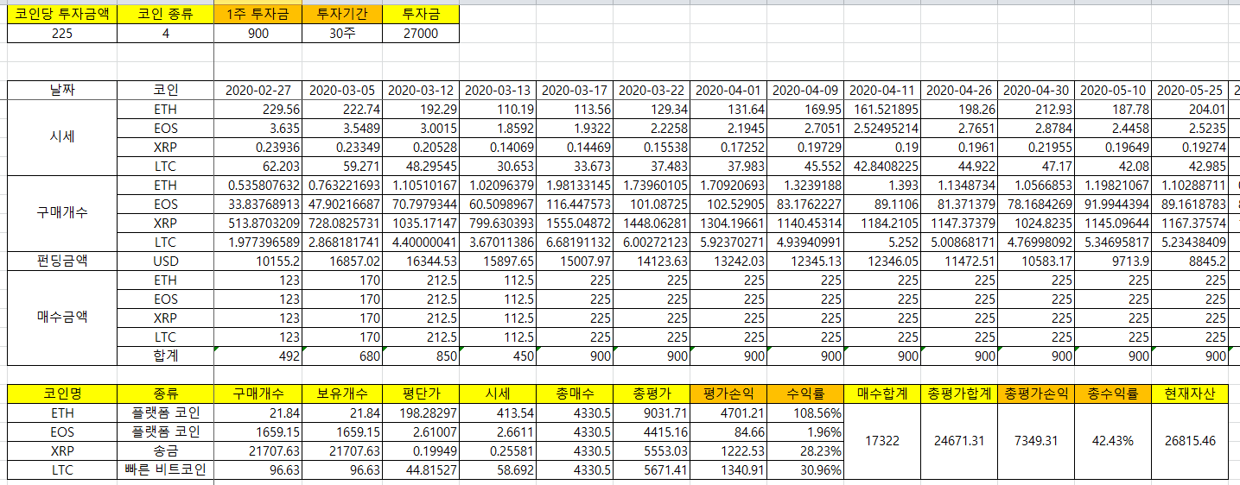Select the 합계 total cell 450
This screenshot has width=1240, height=485.
[498, 356]
